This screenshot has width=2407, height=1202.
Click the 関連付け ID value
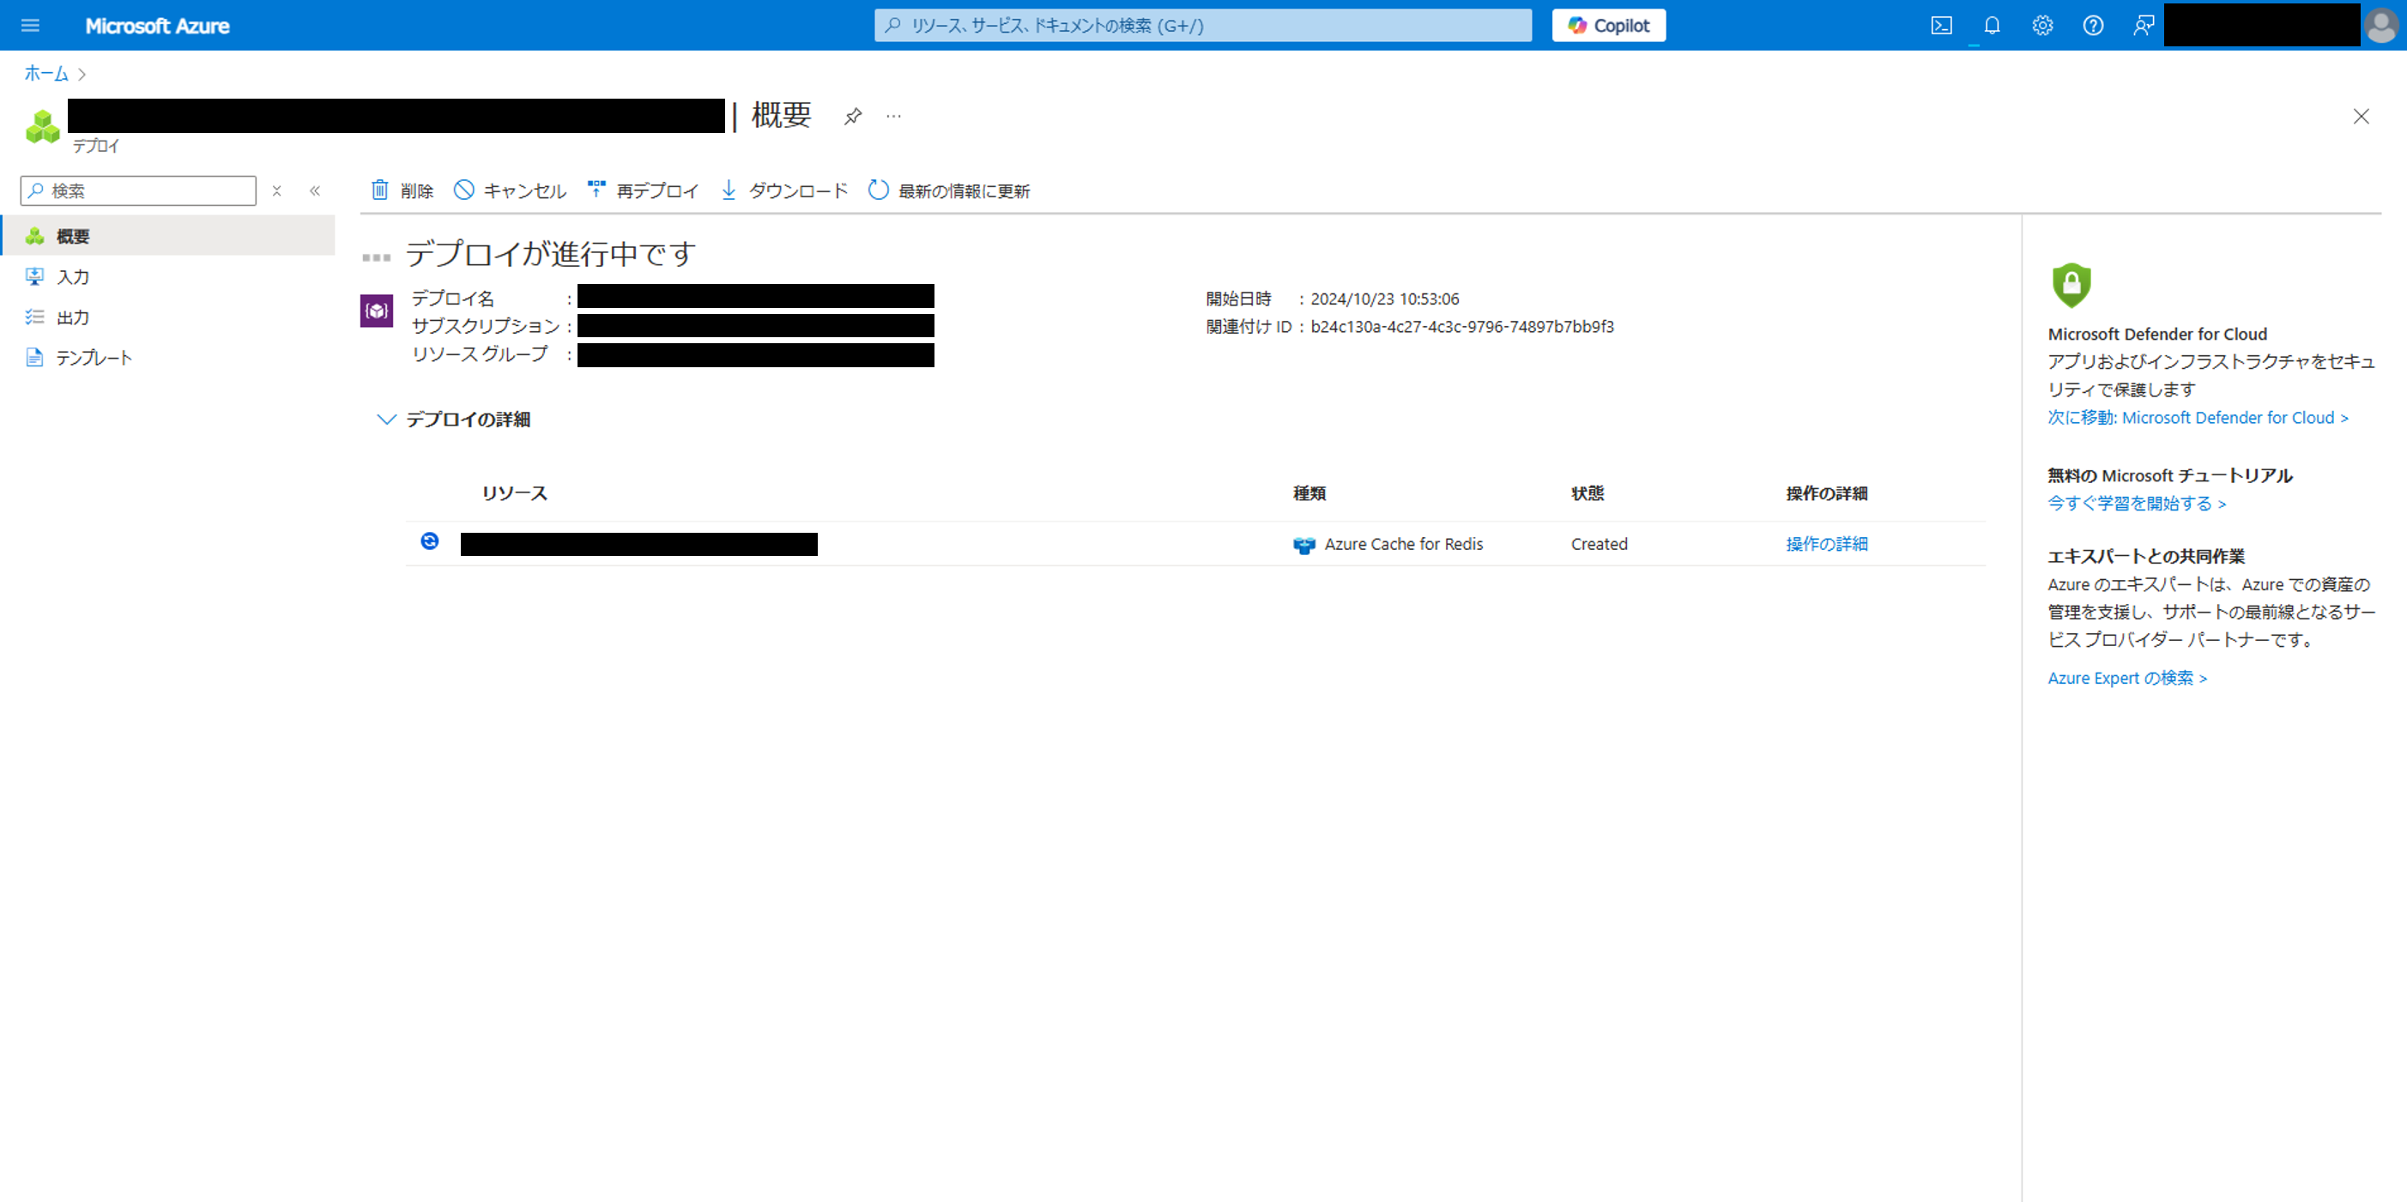(1461, 327)
